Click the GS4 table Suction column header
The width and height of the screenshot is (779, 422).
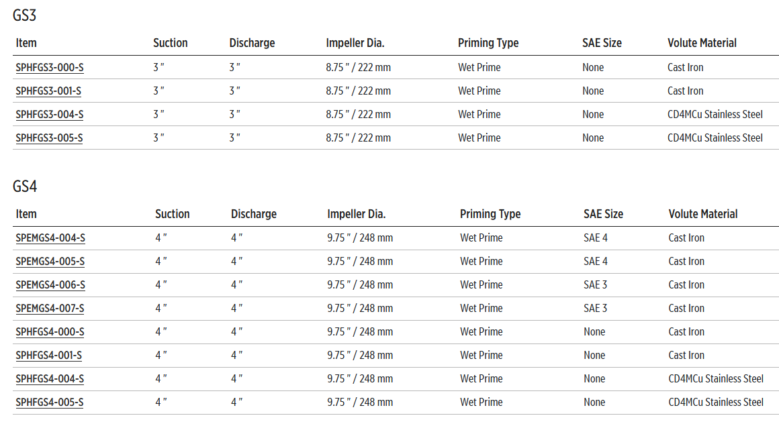click(173, 214)
